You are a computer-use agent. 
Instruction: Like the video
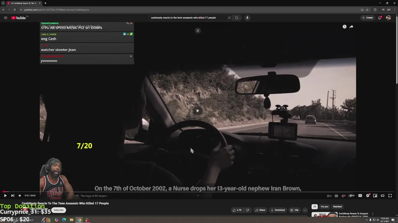(x=237, y=210)
